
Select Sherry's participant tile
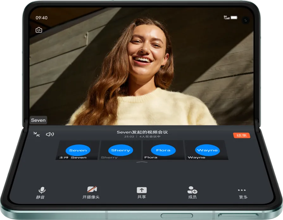(121, 150)
